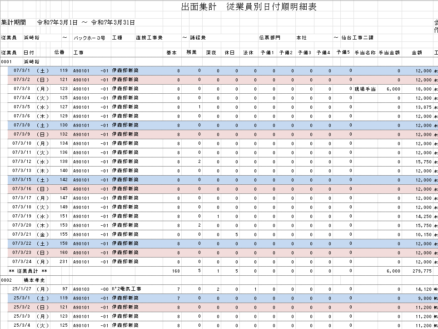Click the 手当金額 column header
The image size is (438, 329).
click(389, 53)
